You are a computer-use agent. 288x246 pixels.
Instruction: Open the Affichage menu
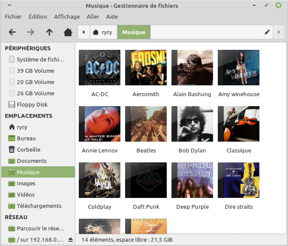pos(67,16)
